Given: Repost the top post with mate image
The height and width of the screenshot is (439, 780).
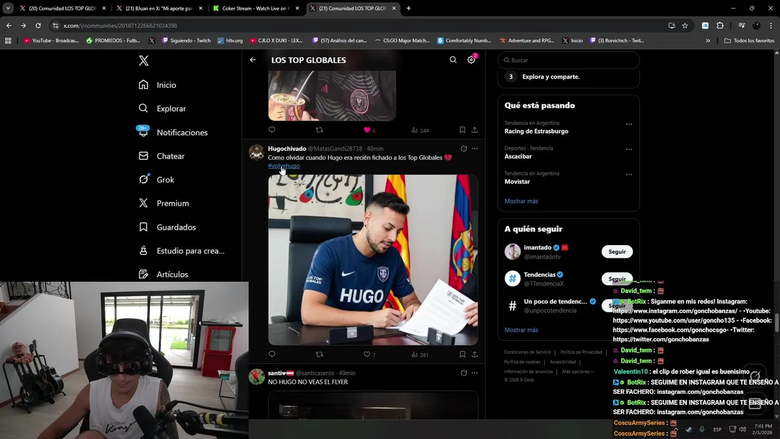Looking at the screenshot, I should [x=319, y=130].
